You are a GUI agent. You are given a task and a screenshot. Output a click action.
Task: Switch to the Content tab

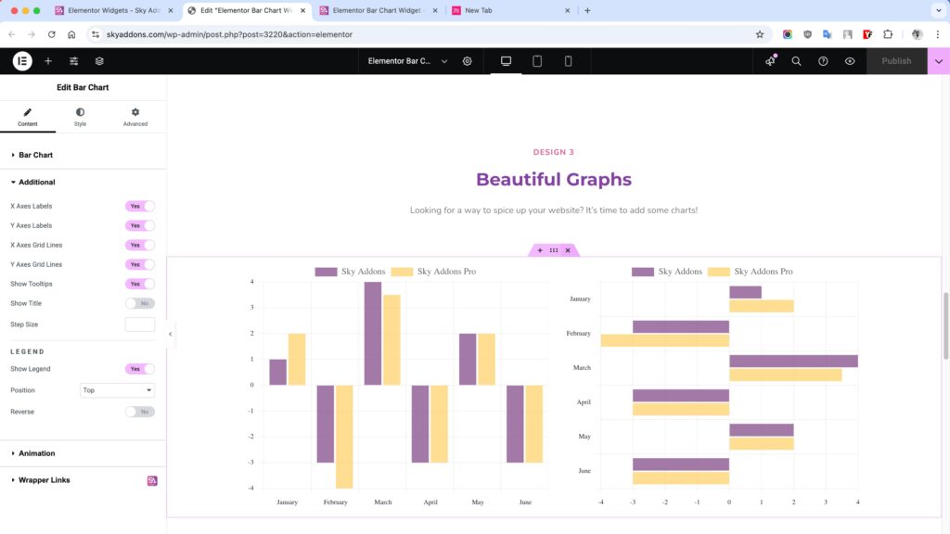point(27,117)
